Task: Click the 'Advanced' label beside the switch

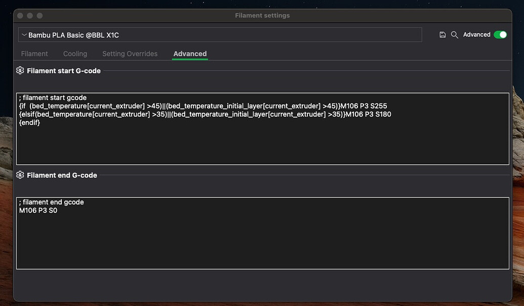Action: [476, 35]
